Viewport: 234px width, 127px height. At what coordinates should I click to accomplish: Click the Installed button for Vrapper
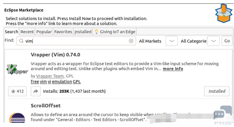(217, 91)
